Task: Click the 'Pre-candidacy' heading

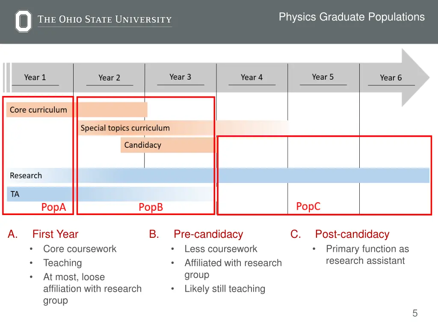Action: 208,234
